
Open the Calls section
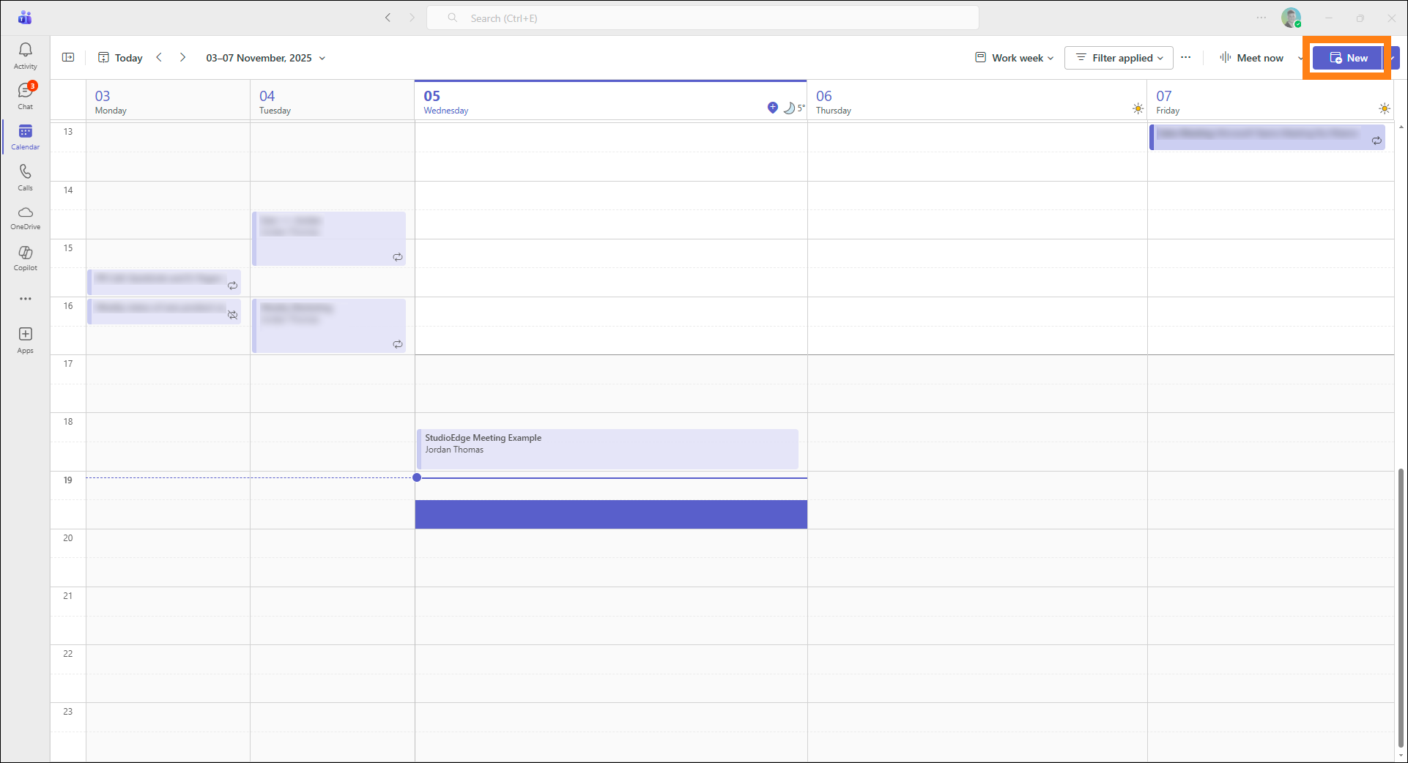25,177
